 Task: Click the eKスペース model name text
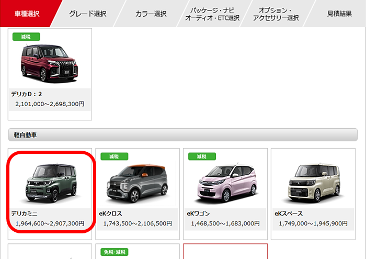289,214
